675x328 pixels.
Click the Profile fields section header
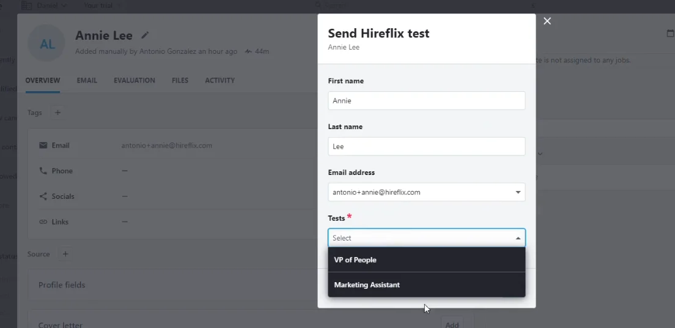coord(62,285)
